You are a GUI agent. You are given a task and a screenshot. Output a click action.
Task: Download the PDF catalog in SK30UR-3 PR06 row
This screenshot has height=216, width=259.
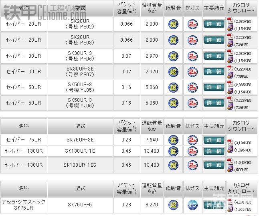[230, 52]
